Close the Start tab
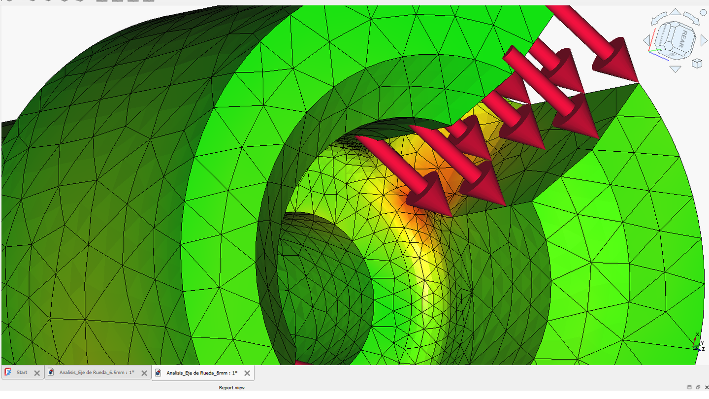The height and width of the screenshot is (399, 709). coord(37,373)
